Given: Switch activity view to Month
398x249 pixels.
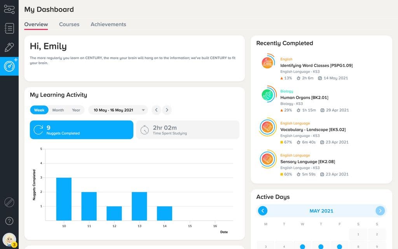Looking at the screenshot, I should [x=58, y=110].
